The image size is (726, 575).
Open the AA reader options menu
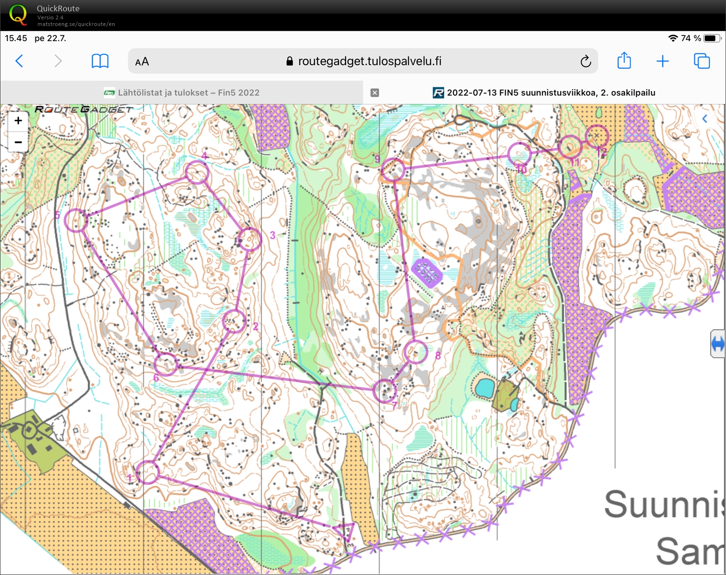tap(142, 62)
